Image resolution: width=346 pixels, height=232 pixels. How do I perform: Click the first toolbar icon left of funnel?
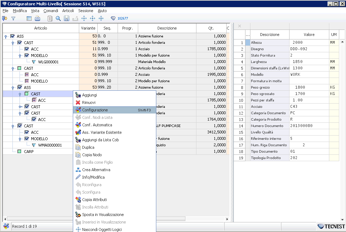[x=5, y=19]
